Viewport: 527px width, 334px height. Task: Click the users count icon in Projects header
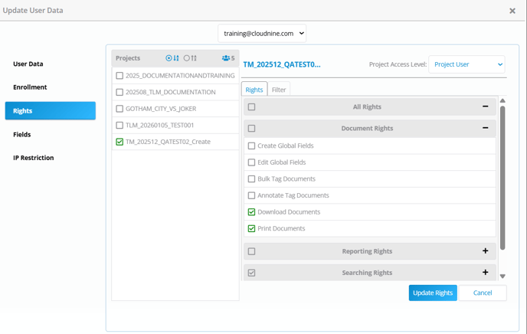(227, 58)
